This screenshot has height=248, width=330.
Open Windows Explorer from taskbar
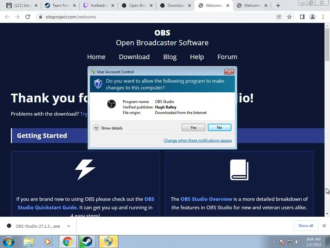point(29,242)
